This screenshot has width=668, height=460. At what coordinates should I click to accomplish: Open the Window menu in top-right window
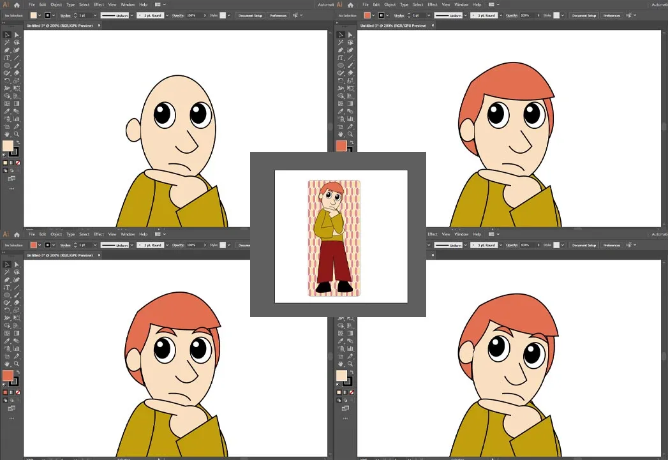click(x=461, y=4)
